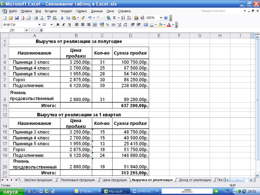Center align cell text
The width and height of the screenshot is (260, 195).
[83, 25]
